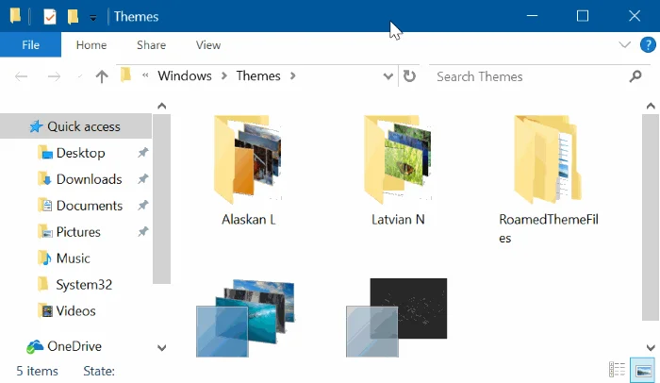Open the recent locations dropdown arrow

(x=80, y=76)
